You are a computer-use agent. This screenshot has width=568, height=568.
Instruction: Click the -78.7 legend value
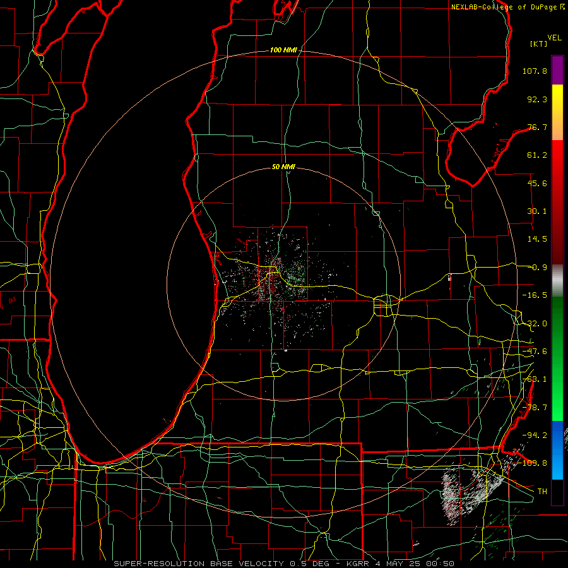point(535,408)
